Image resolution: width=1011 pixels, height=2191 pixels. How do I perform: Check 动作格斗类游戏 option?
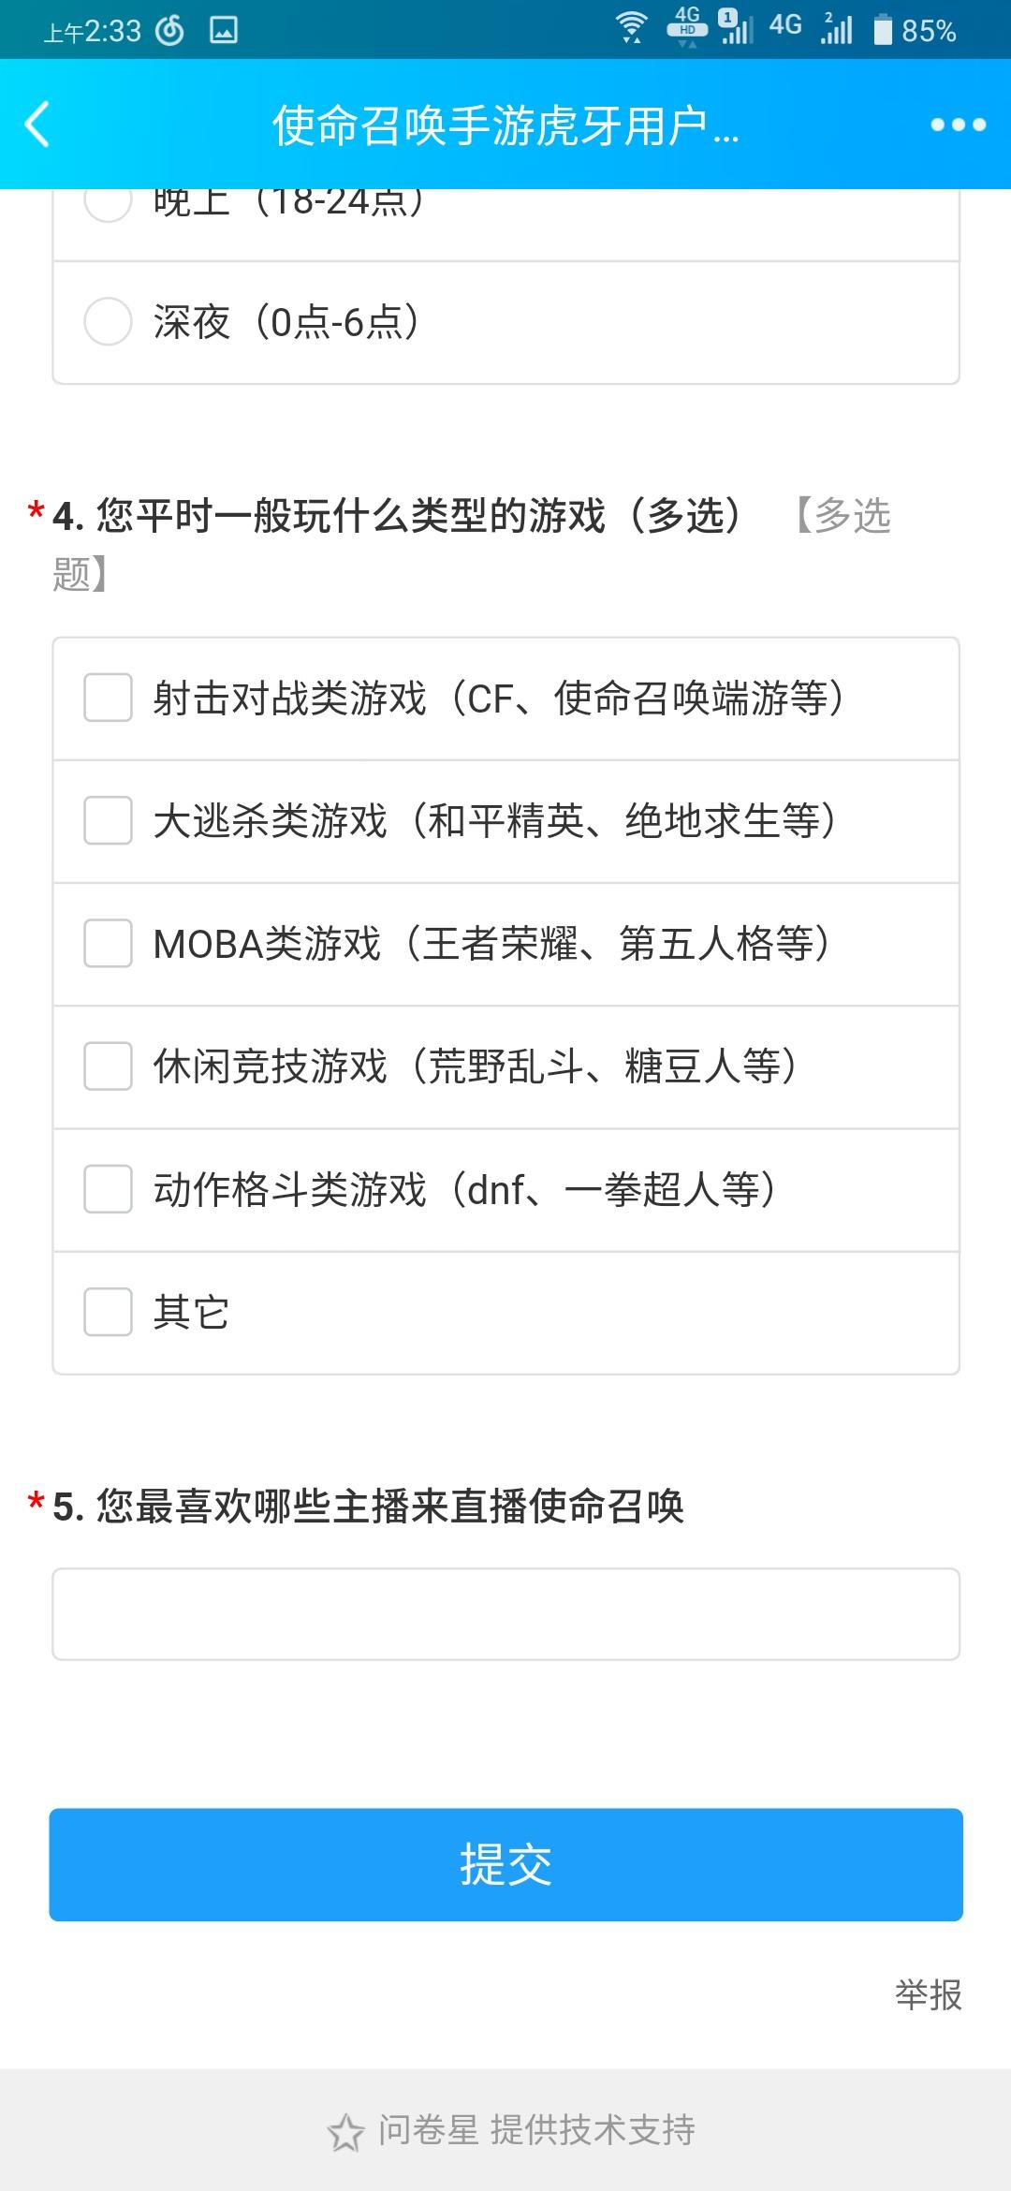click(108, 1189)
